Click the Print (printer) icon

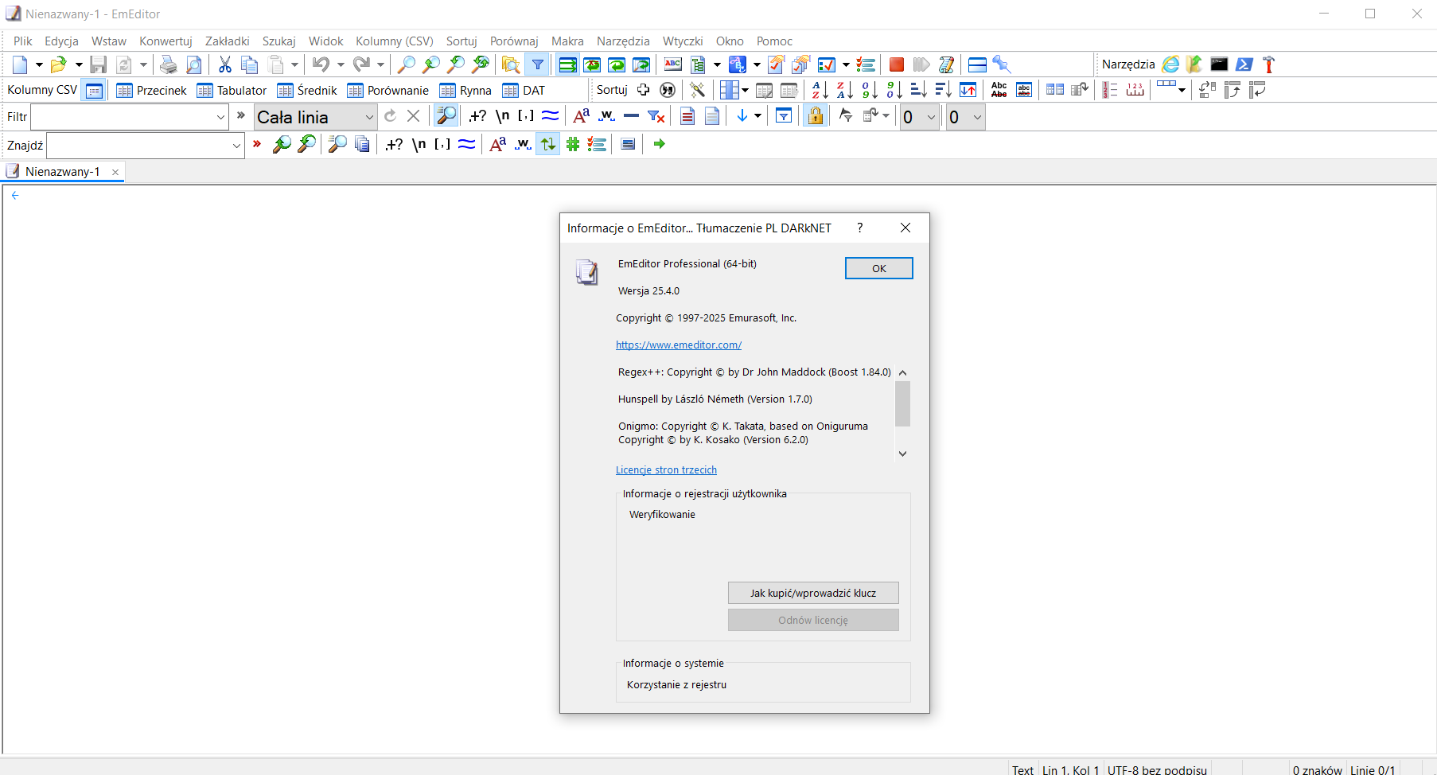coord(168,64)
